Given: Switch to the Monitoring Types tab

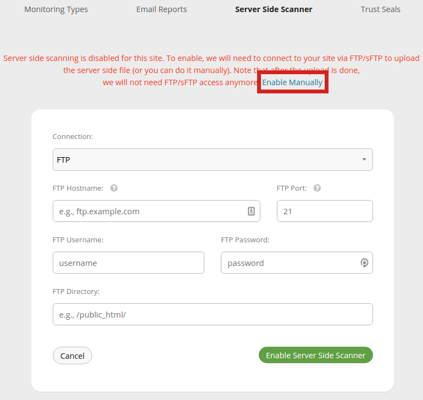Looking at the screenshot, I should click(x=56, y=9).
